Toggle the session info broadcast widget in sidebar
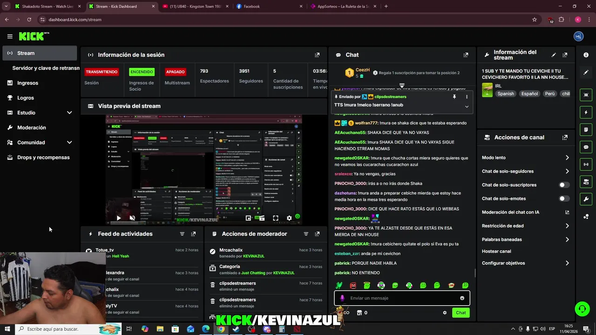Viewport: 596px width, 335px height. (586, 164)
